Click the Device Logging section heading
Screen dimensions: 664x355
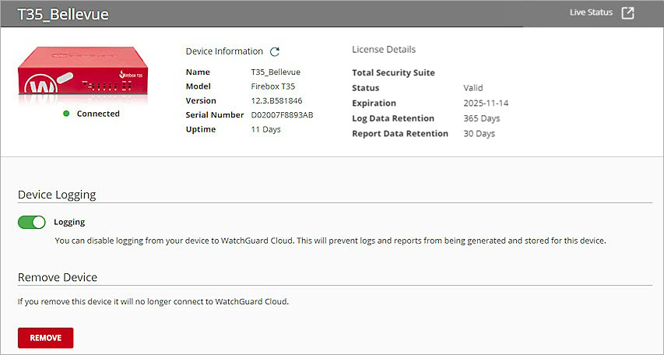pos(57,195)
